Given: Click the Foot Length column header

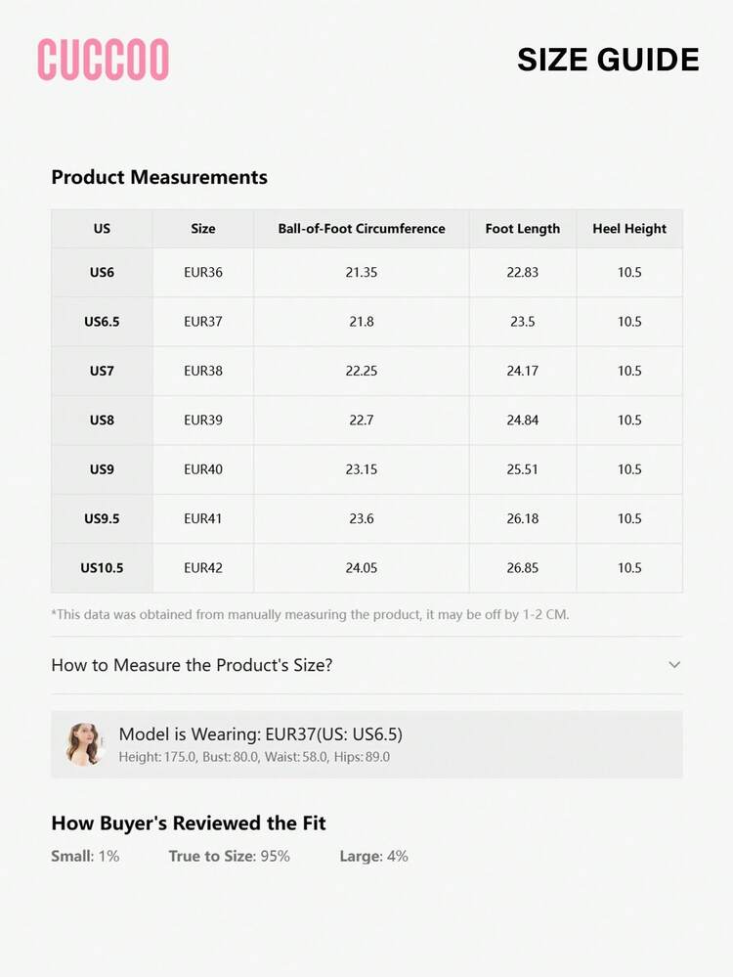Looking at the screenshot, I should click(523, 229).
